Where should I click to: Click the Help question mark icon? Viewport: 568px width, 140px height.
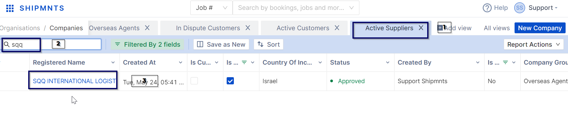point(487,8)
